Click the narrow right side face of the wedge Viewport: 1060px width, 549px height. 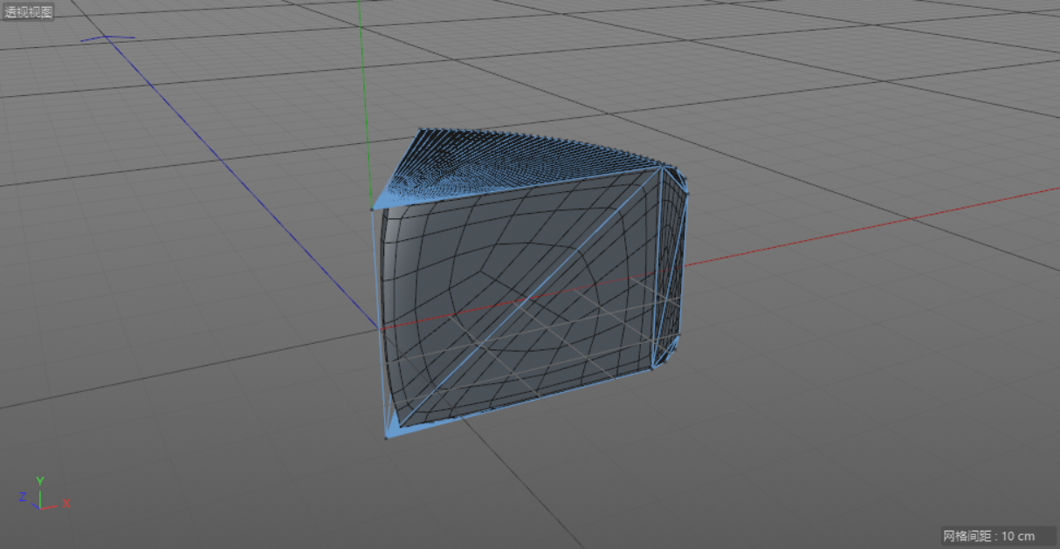tap(672, 262)
